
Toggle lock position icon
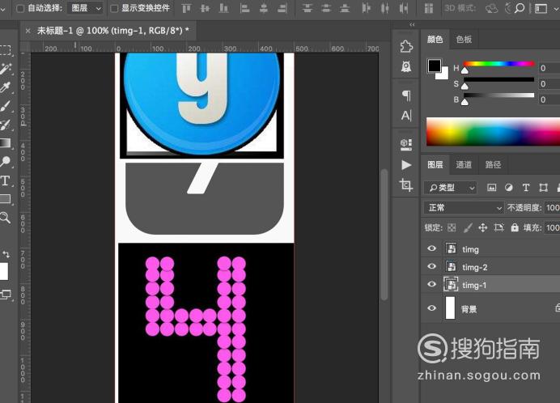coord(483,227)
